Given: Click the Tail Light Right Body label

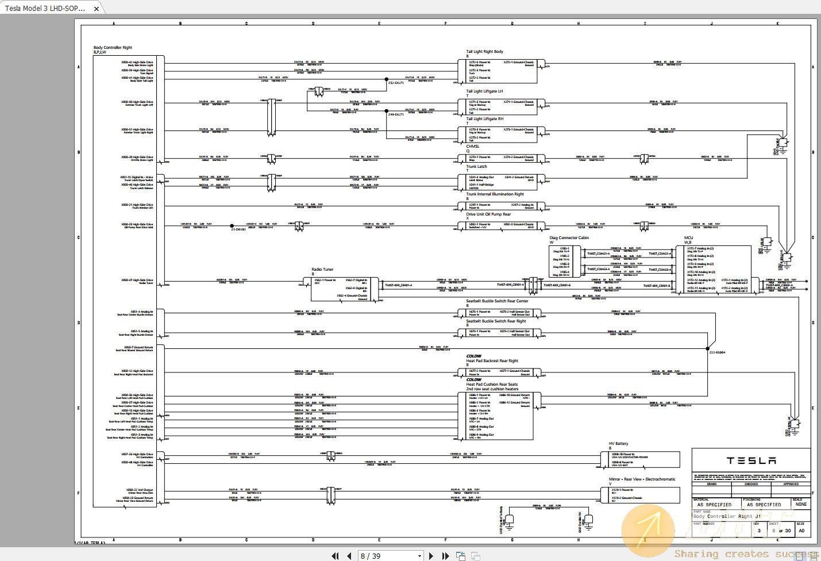Looking at the screenshot, I should click(484, 52).
